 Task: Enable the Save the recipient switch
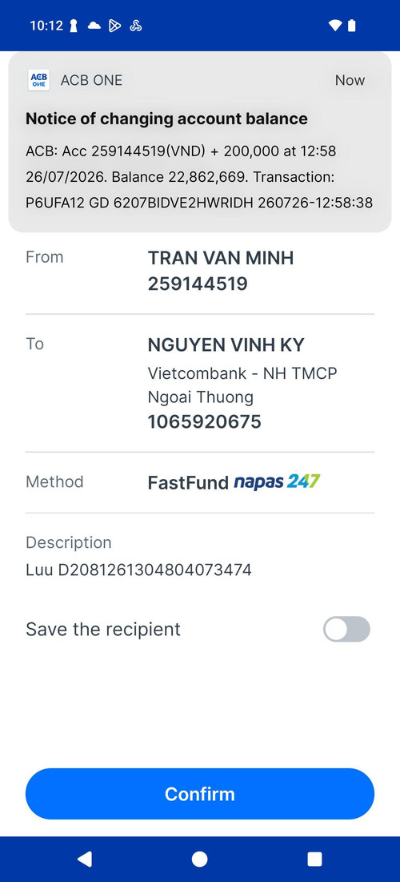tap(346, 629)
